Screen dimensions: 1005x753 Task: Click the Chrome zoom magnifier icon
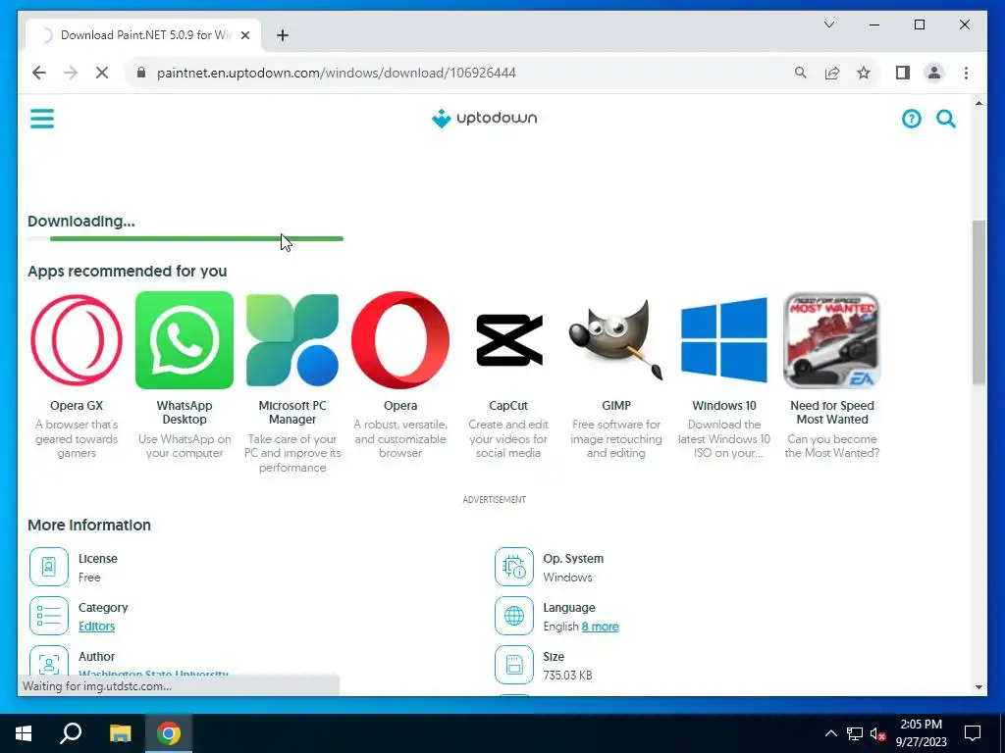(801, 73)
